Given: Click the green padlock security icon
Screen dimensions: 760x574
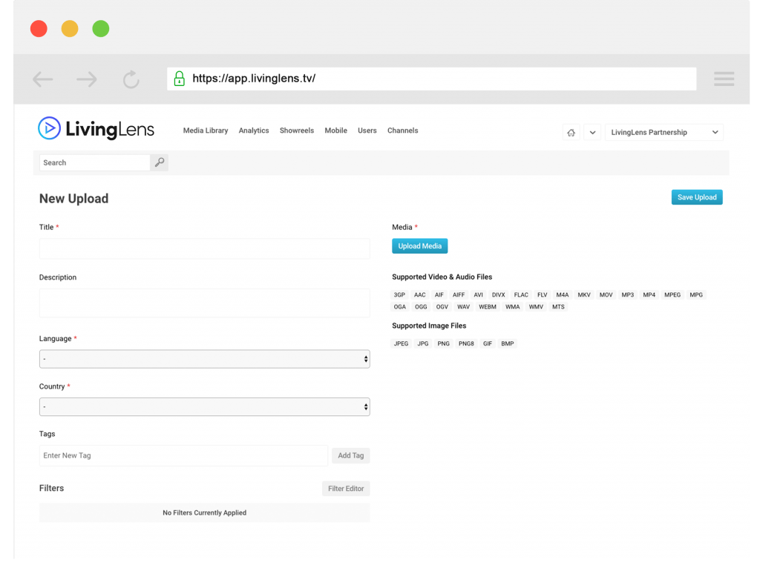Looking at the screenshot, I should [180, 79].
